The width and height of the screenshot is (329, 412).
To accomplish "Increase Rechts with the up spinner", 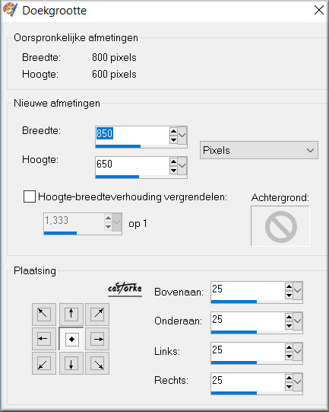I will (289, 378).
